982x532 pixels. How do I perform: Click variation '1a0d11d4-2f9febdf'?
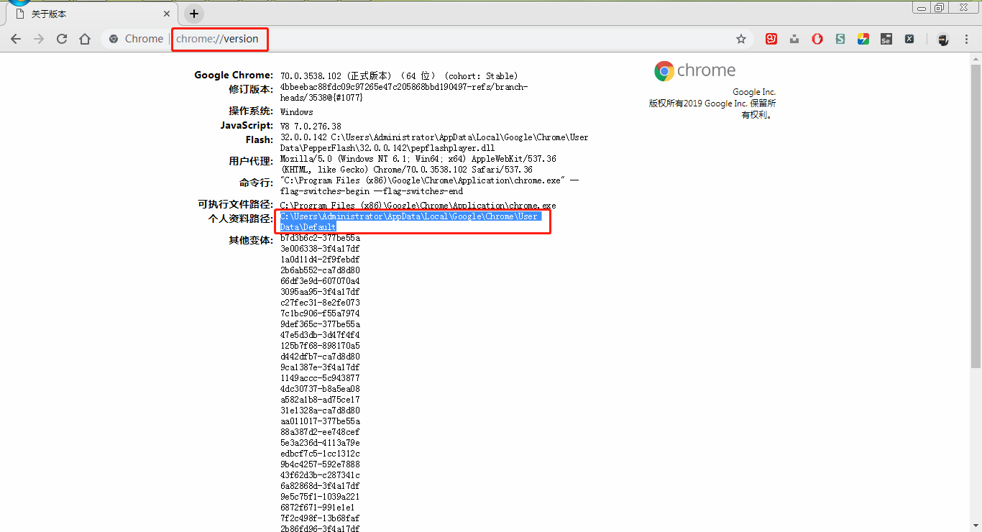(x=320, y=260)
